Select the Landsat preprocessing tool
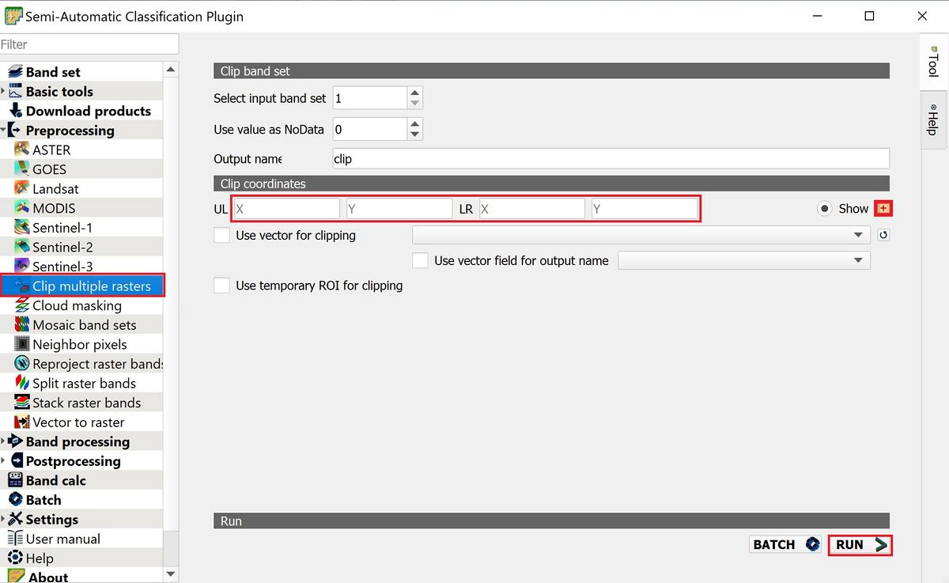949x583 pixels. tap(57, 188)
